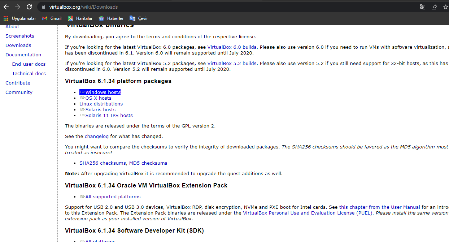Go to Downloads in the sidebar
Screen dimensions: 449x242
click(x=18, y=45)
